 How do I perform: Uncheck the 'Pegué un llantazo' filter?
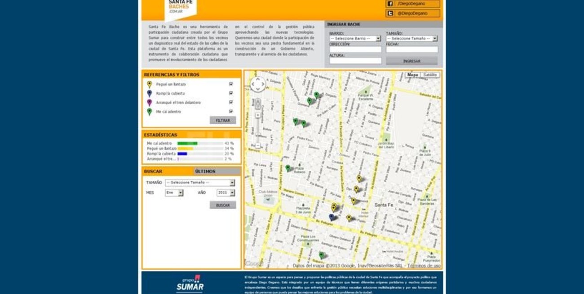(x=230, y=84)
